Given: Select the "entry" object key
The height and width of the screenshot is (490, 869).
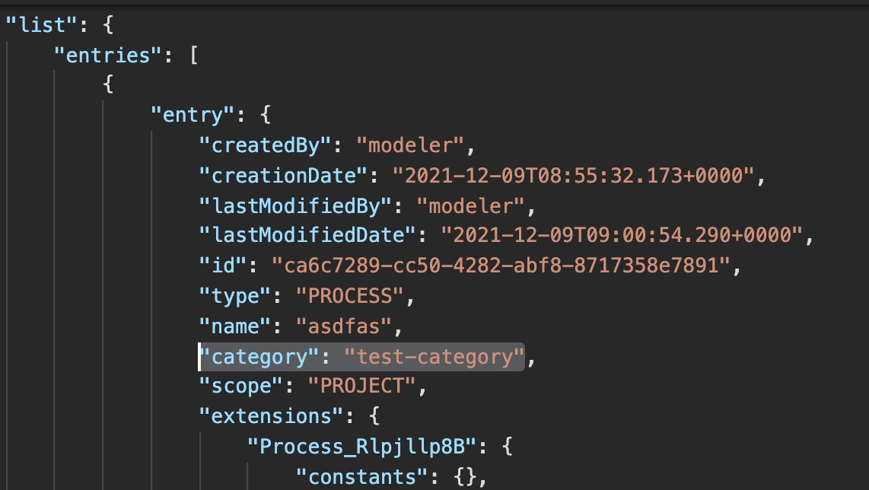Looking at the screenshot, I should tap(193, 114).
